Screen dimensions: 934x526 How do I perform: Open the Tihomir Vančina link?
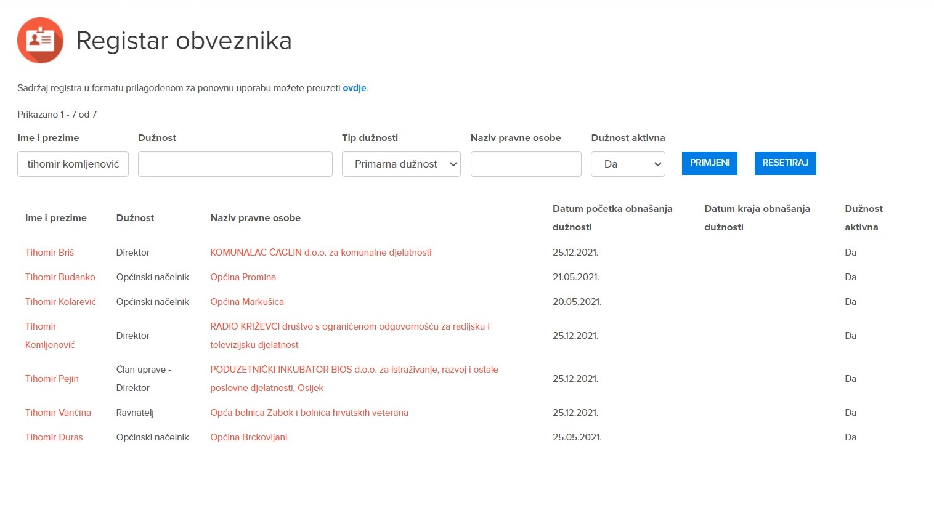tap(58, 413)
